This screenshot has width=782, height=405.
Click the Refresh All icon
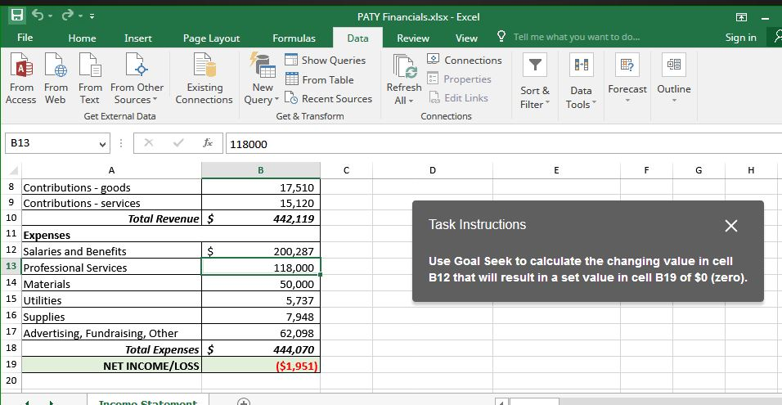404,66
